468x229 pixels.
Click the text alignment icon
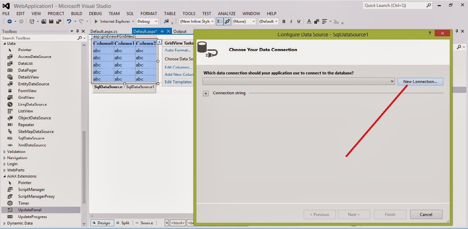tap(325, 21)
